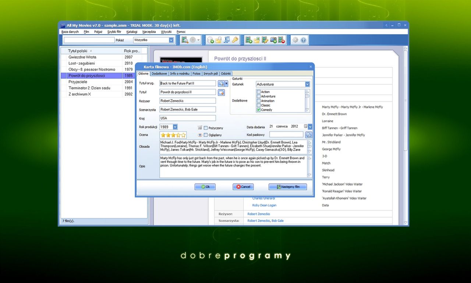
Task: Toggle the Pożyczony checkbox
Action: (x=206, y=128)
